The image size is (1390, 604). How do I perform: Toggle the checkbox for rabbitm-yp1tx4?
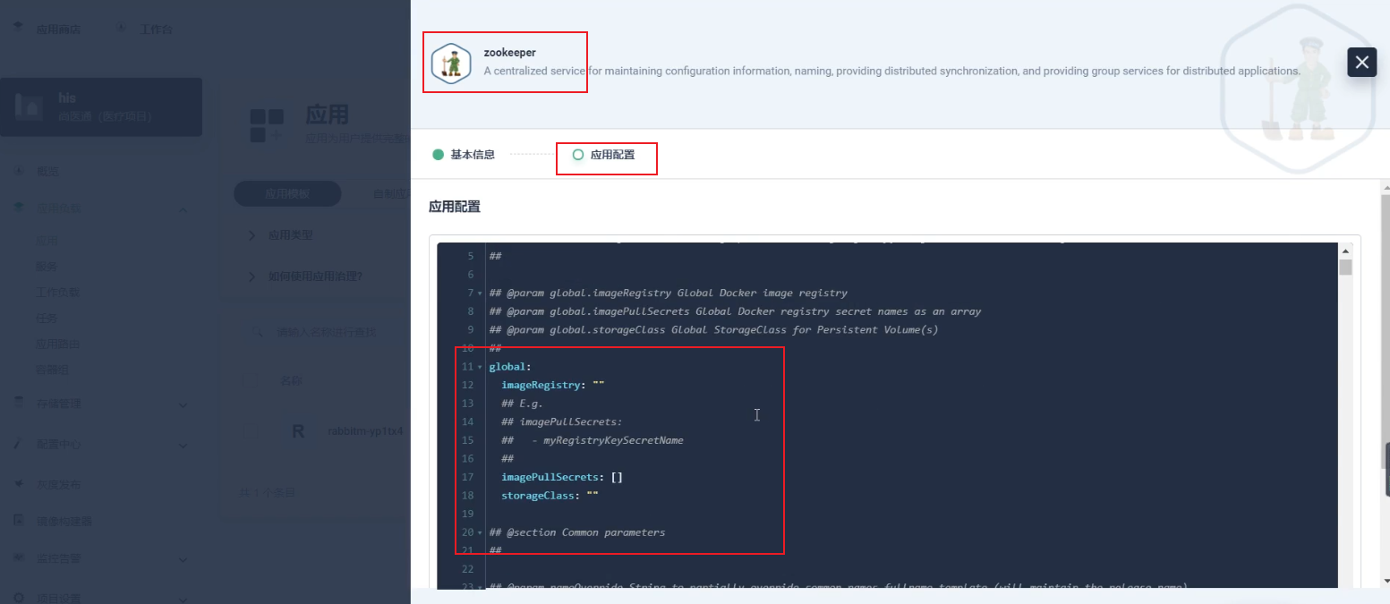250,431
